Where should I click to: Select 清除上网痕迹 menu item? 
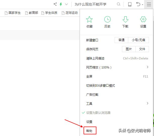pos(117,58)
